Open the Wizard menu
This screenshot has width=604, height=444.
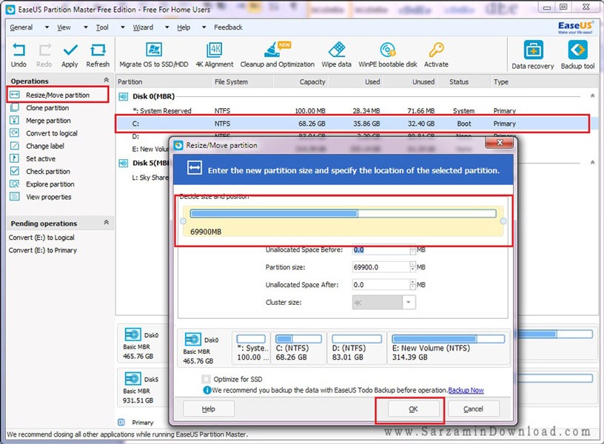[x=143, y=27]
